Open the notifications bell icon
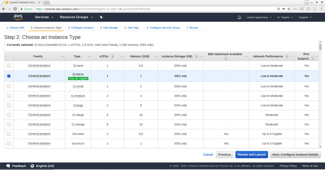The image size is (325, 170). coord(239,17)
